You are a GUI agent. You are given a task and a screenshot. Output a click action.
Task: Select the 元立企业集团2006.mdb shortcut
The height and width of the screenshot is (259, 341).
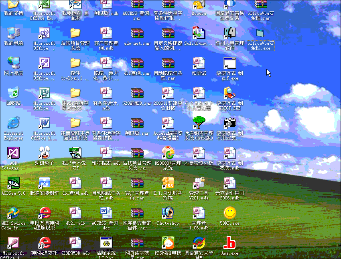tap(229, 183)
